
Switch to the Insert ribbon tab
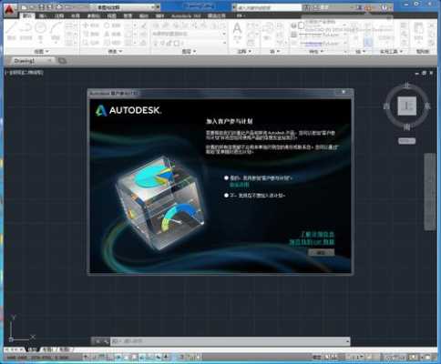[44, 15]
